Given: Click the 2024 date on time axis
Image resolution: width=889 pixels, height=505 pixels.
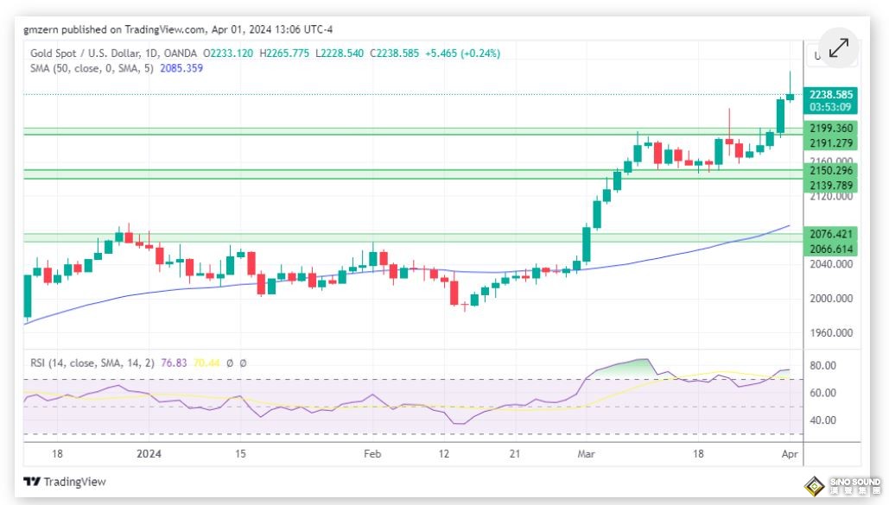Looking at the screenshot, I should click(149, 453).
